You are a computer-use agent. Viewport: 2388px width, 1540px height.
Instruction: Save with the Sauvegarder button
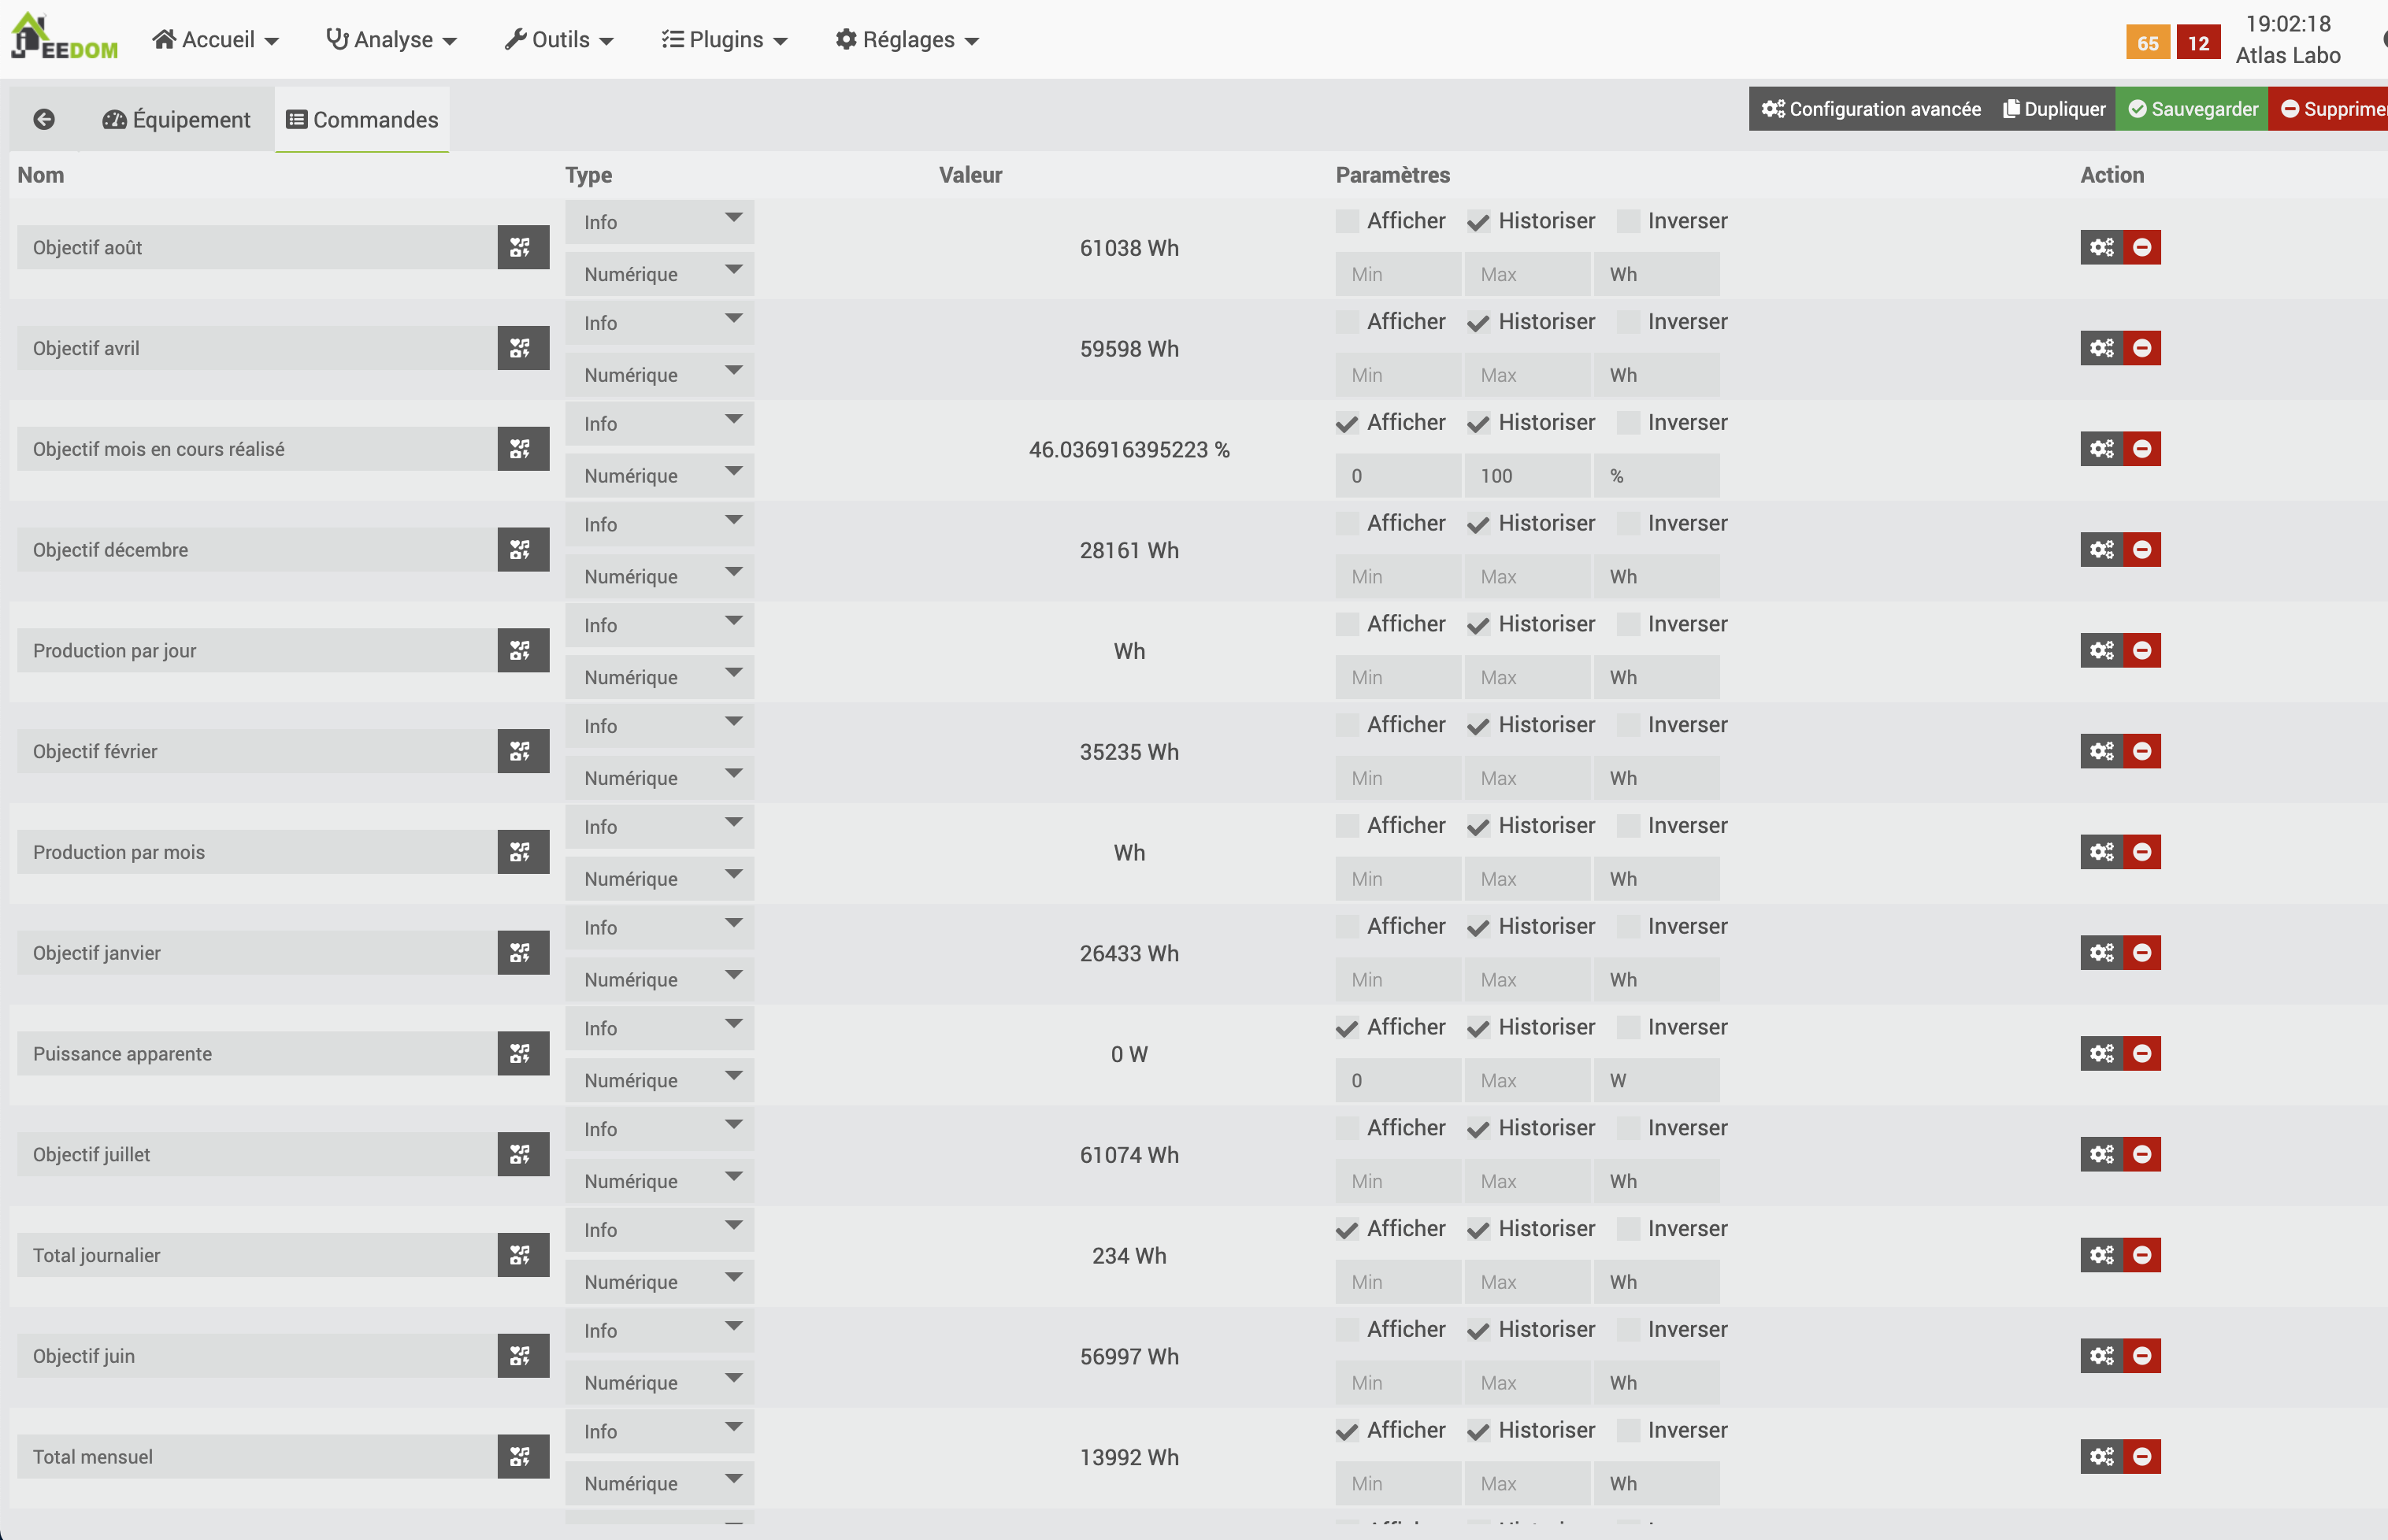(2192, 109)
